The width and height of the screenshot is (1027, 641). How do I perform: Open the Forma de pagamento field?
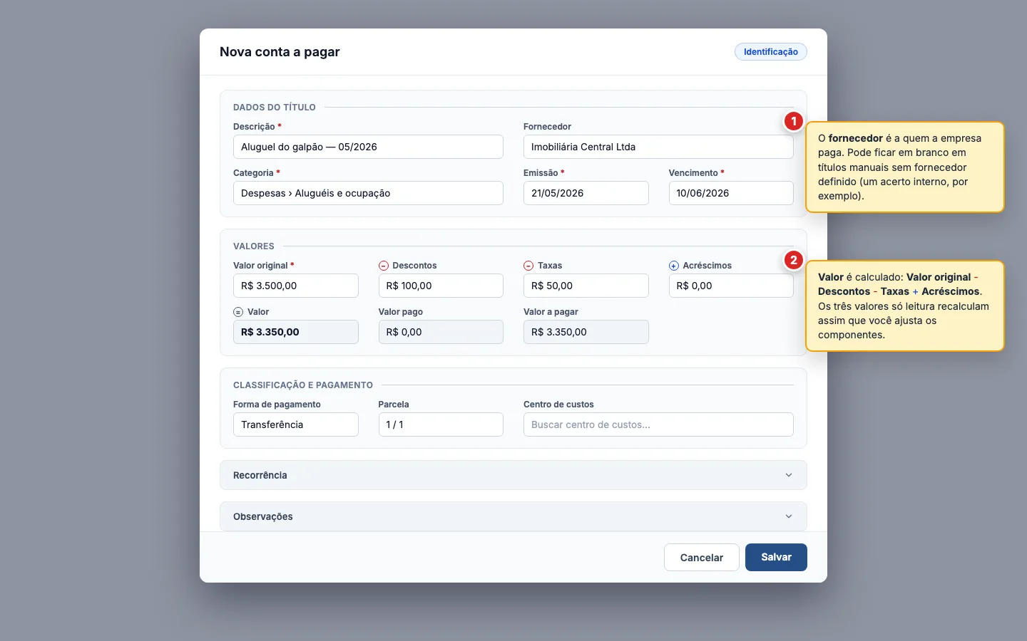[296, 424]
